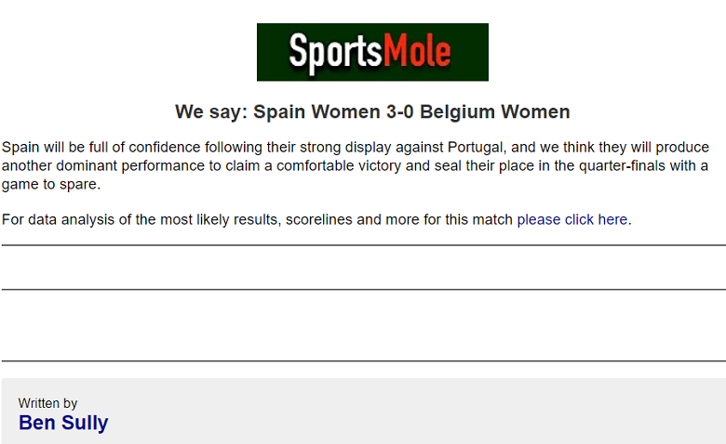
Task: Click "Belgium Women" in the heading
Action: coord(494,112)
